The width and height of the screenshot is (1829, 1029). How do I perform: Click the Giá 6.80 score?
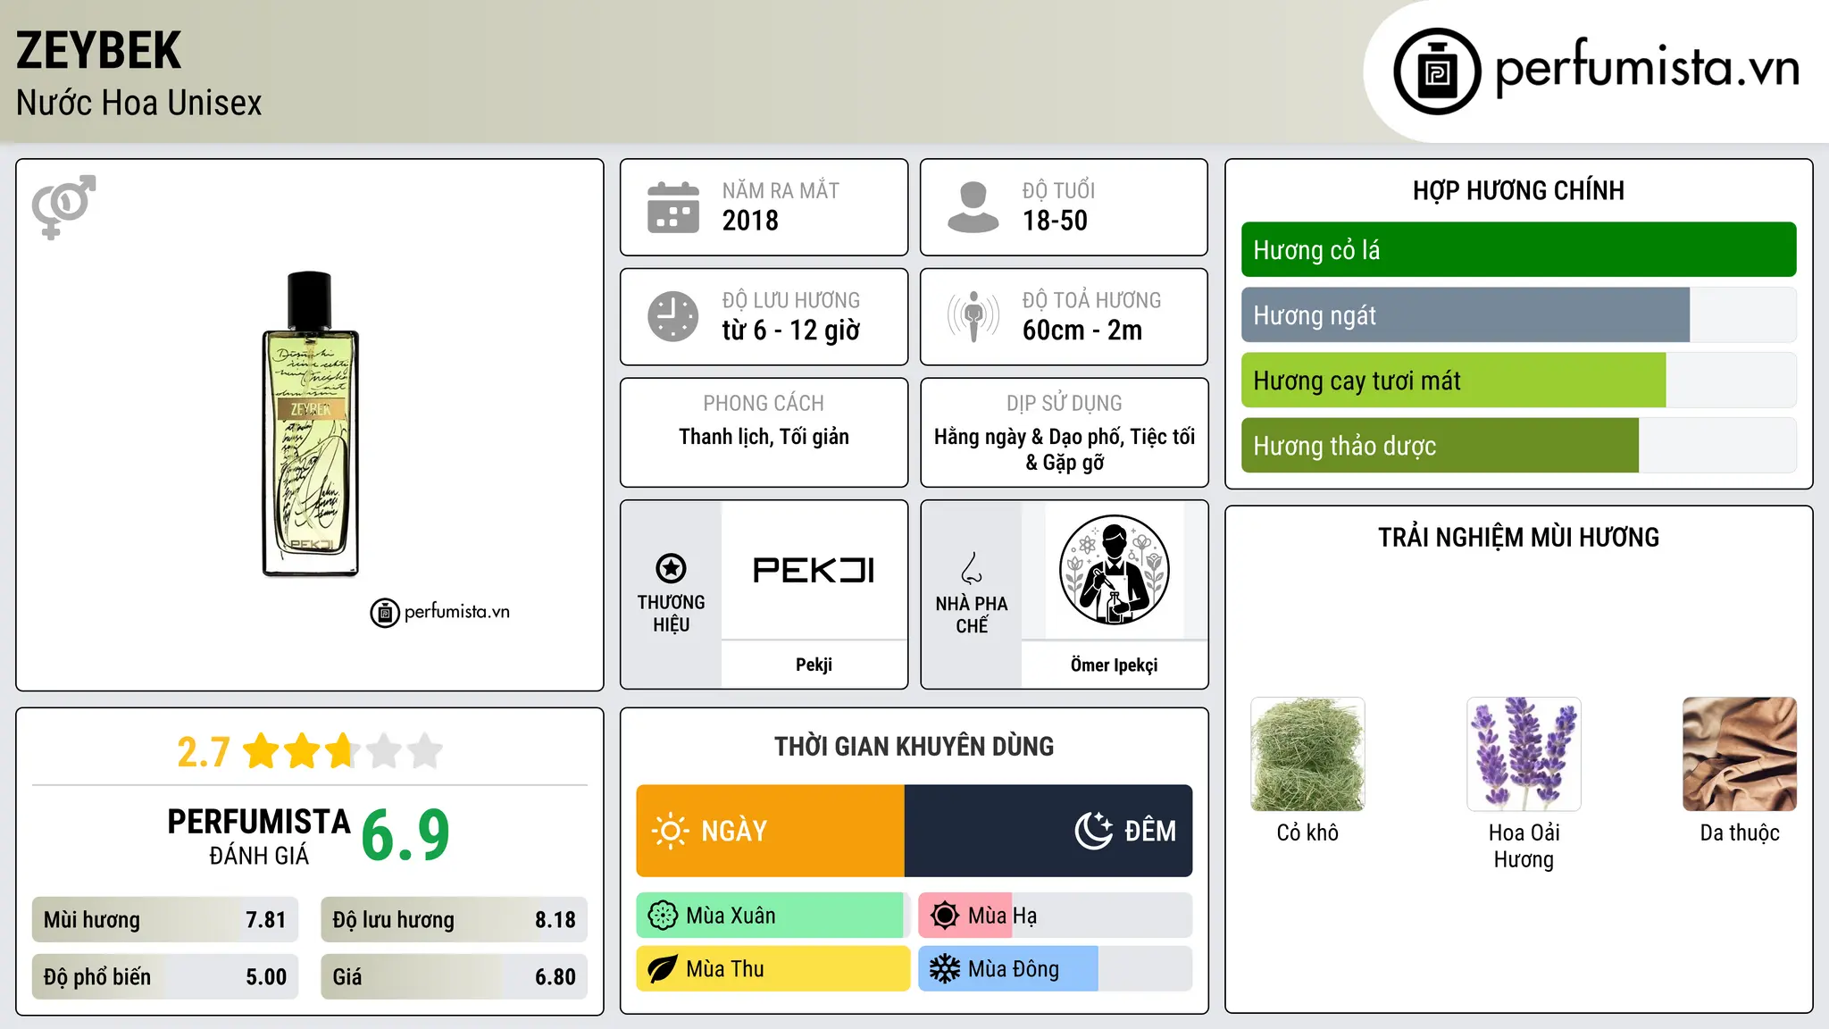454,977
